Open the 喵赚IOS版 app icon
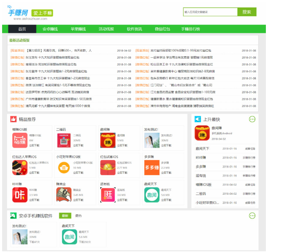Viewport: 281px width, 252px height. coord(20,140)
